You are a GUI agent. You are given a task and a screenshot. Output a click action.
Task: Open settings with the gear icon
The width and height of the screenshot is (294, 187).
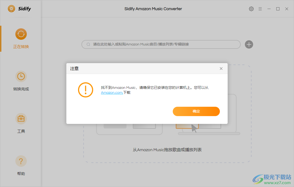[x=251, y=9]
